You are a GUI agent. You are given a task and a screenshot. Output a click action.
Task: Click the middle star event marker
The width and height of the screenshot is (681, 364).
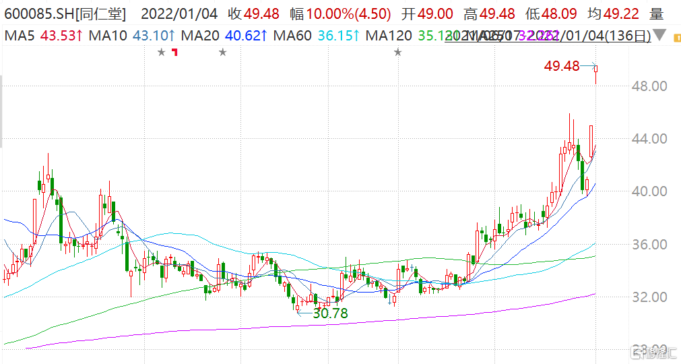click(222, 53)
